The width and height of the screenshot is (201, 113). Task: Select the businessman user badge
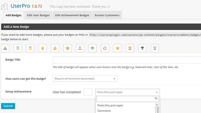(80, 48)
